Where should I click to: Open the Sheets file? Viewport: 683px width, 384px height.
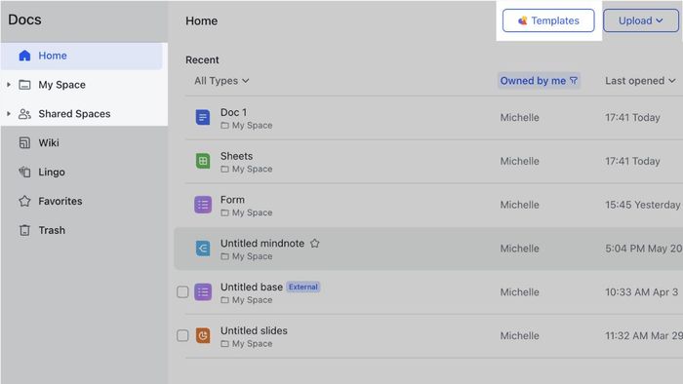point(236,156)
